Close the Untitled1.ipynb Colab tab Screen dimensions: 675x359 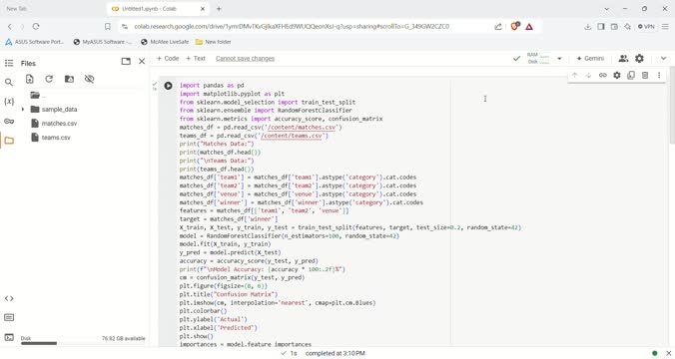point(203,9)
